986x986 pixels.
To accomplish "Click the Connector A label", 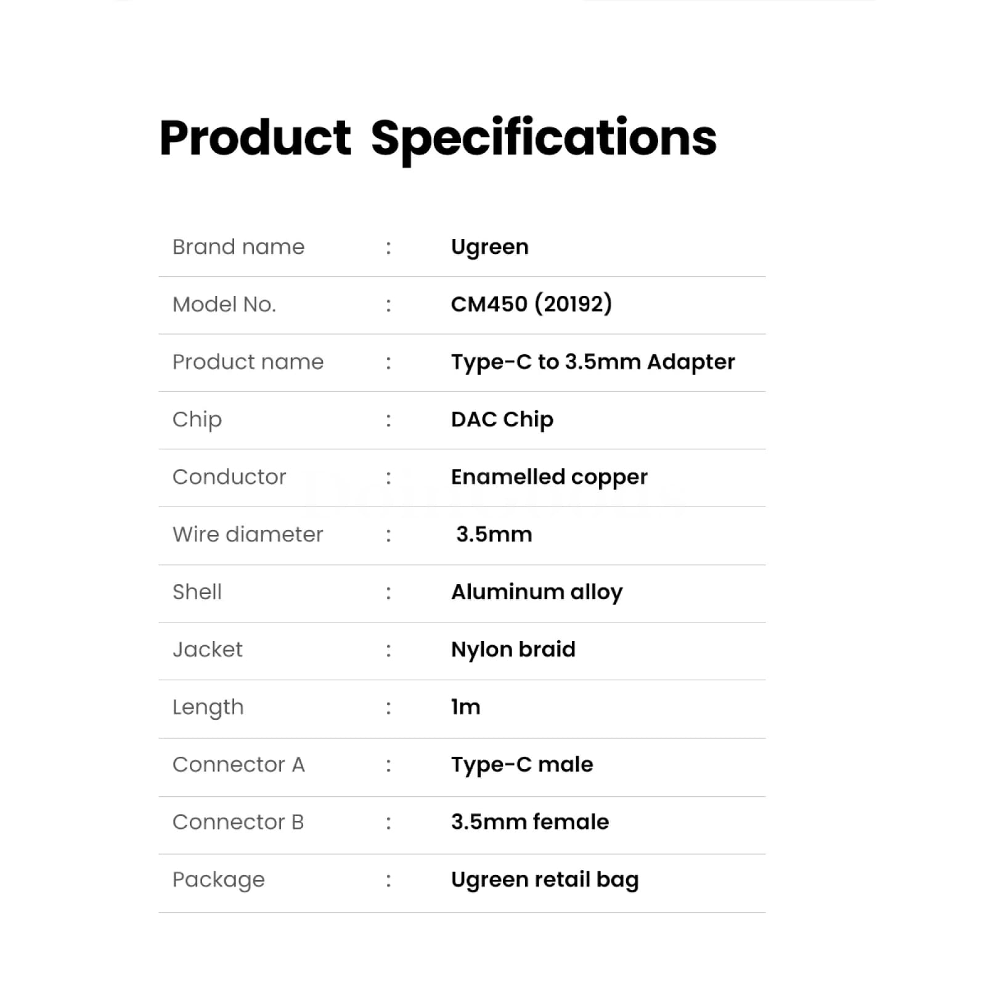I will (x=238, y=765).
